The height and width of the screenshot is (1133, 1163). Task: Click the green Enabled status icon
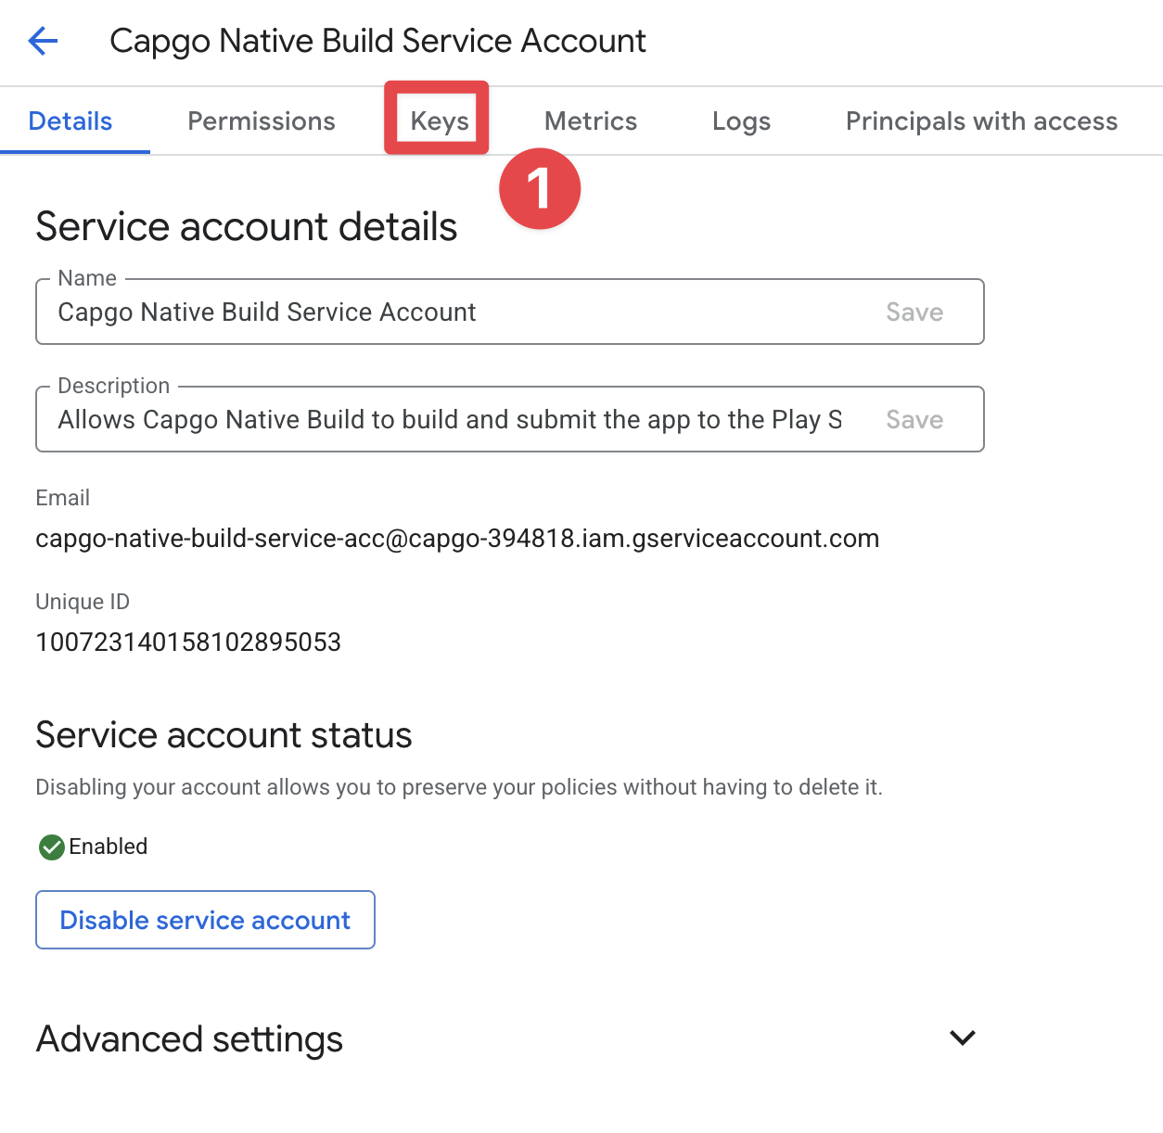pos(52,847)
